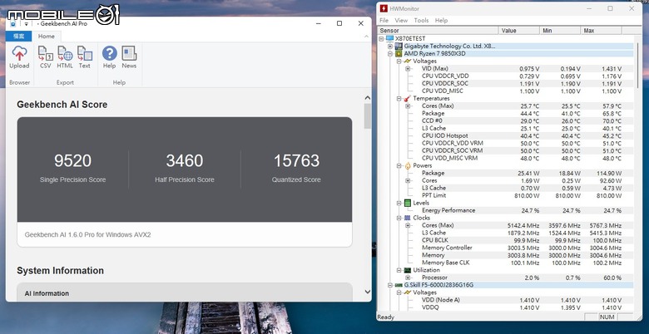Screen dimensions: 649x334
Task: Click the blue file tab in Geekbench
Action: pyautogui.click(x=19, y=36)
